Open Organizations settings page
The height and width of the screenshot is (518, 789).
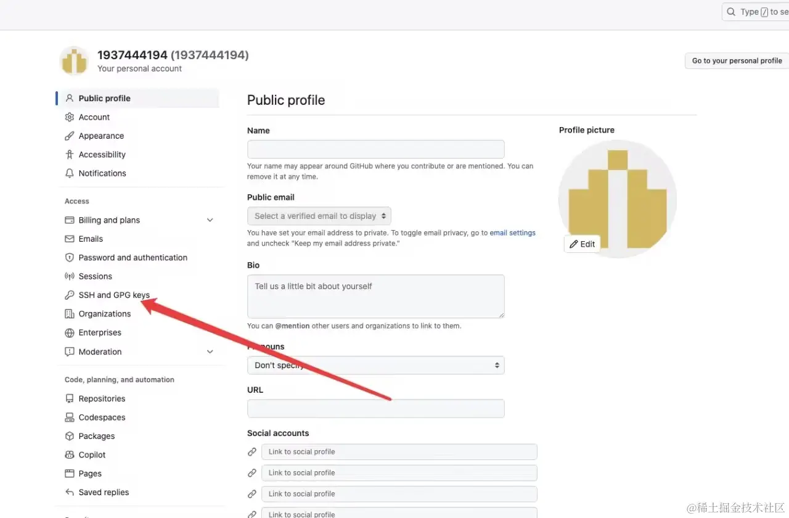click(105, 313)
